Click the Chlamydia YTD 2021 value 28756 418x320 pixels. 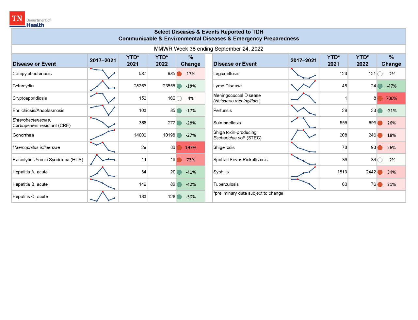pos(140,86)
